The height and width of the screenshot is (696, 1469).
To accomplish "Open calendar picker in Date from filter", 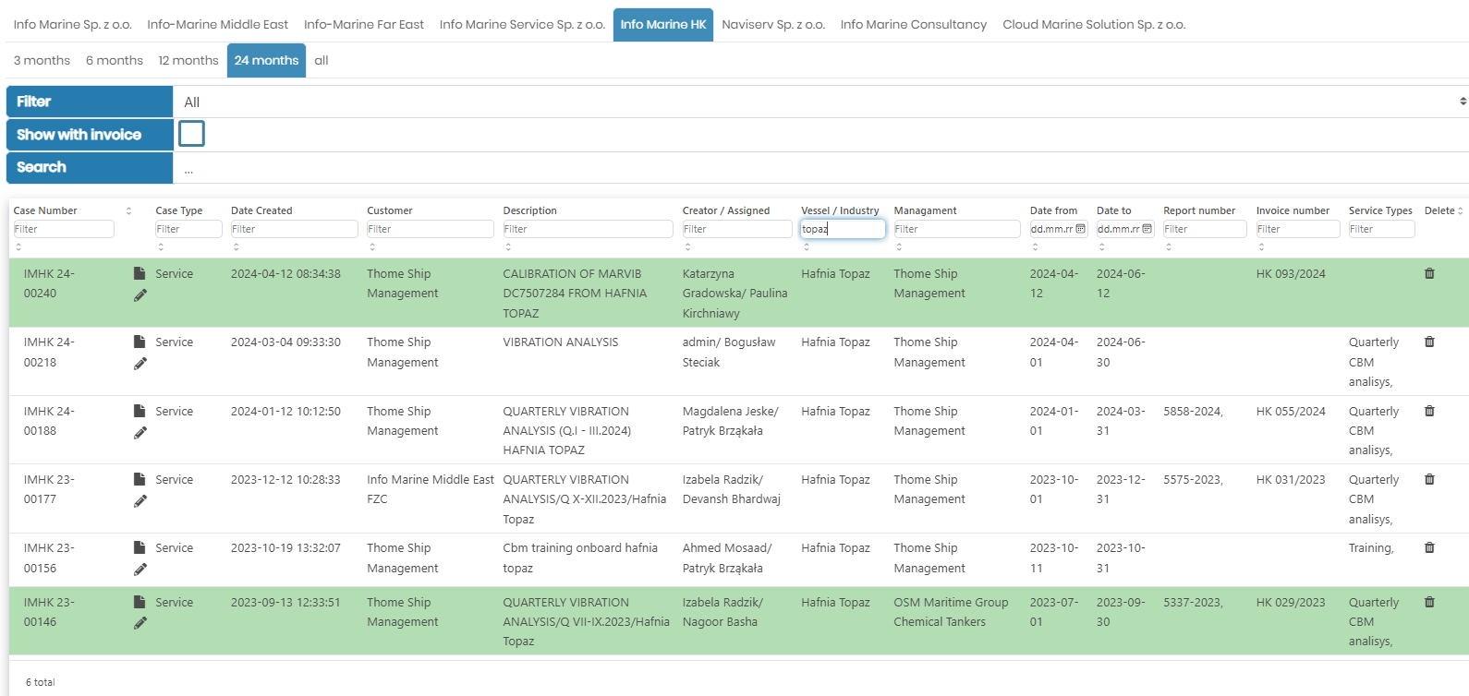I will (x=1080, y=229).
